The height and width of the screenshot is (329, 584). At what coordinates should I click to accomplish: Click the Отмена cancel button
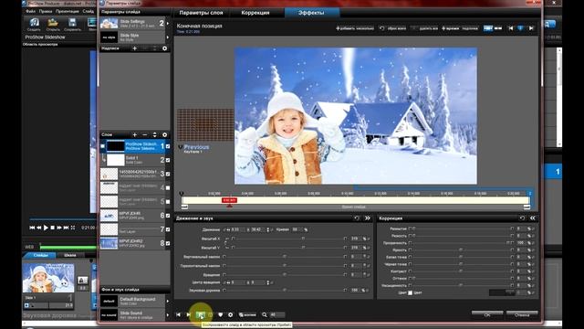522,314
